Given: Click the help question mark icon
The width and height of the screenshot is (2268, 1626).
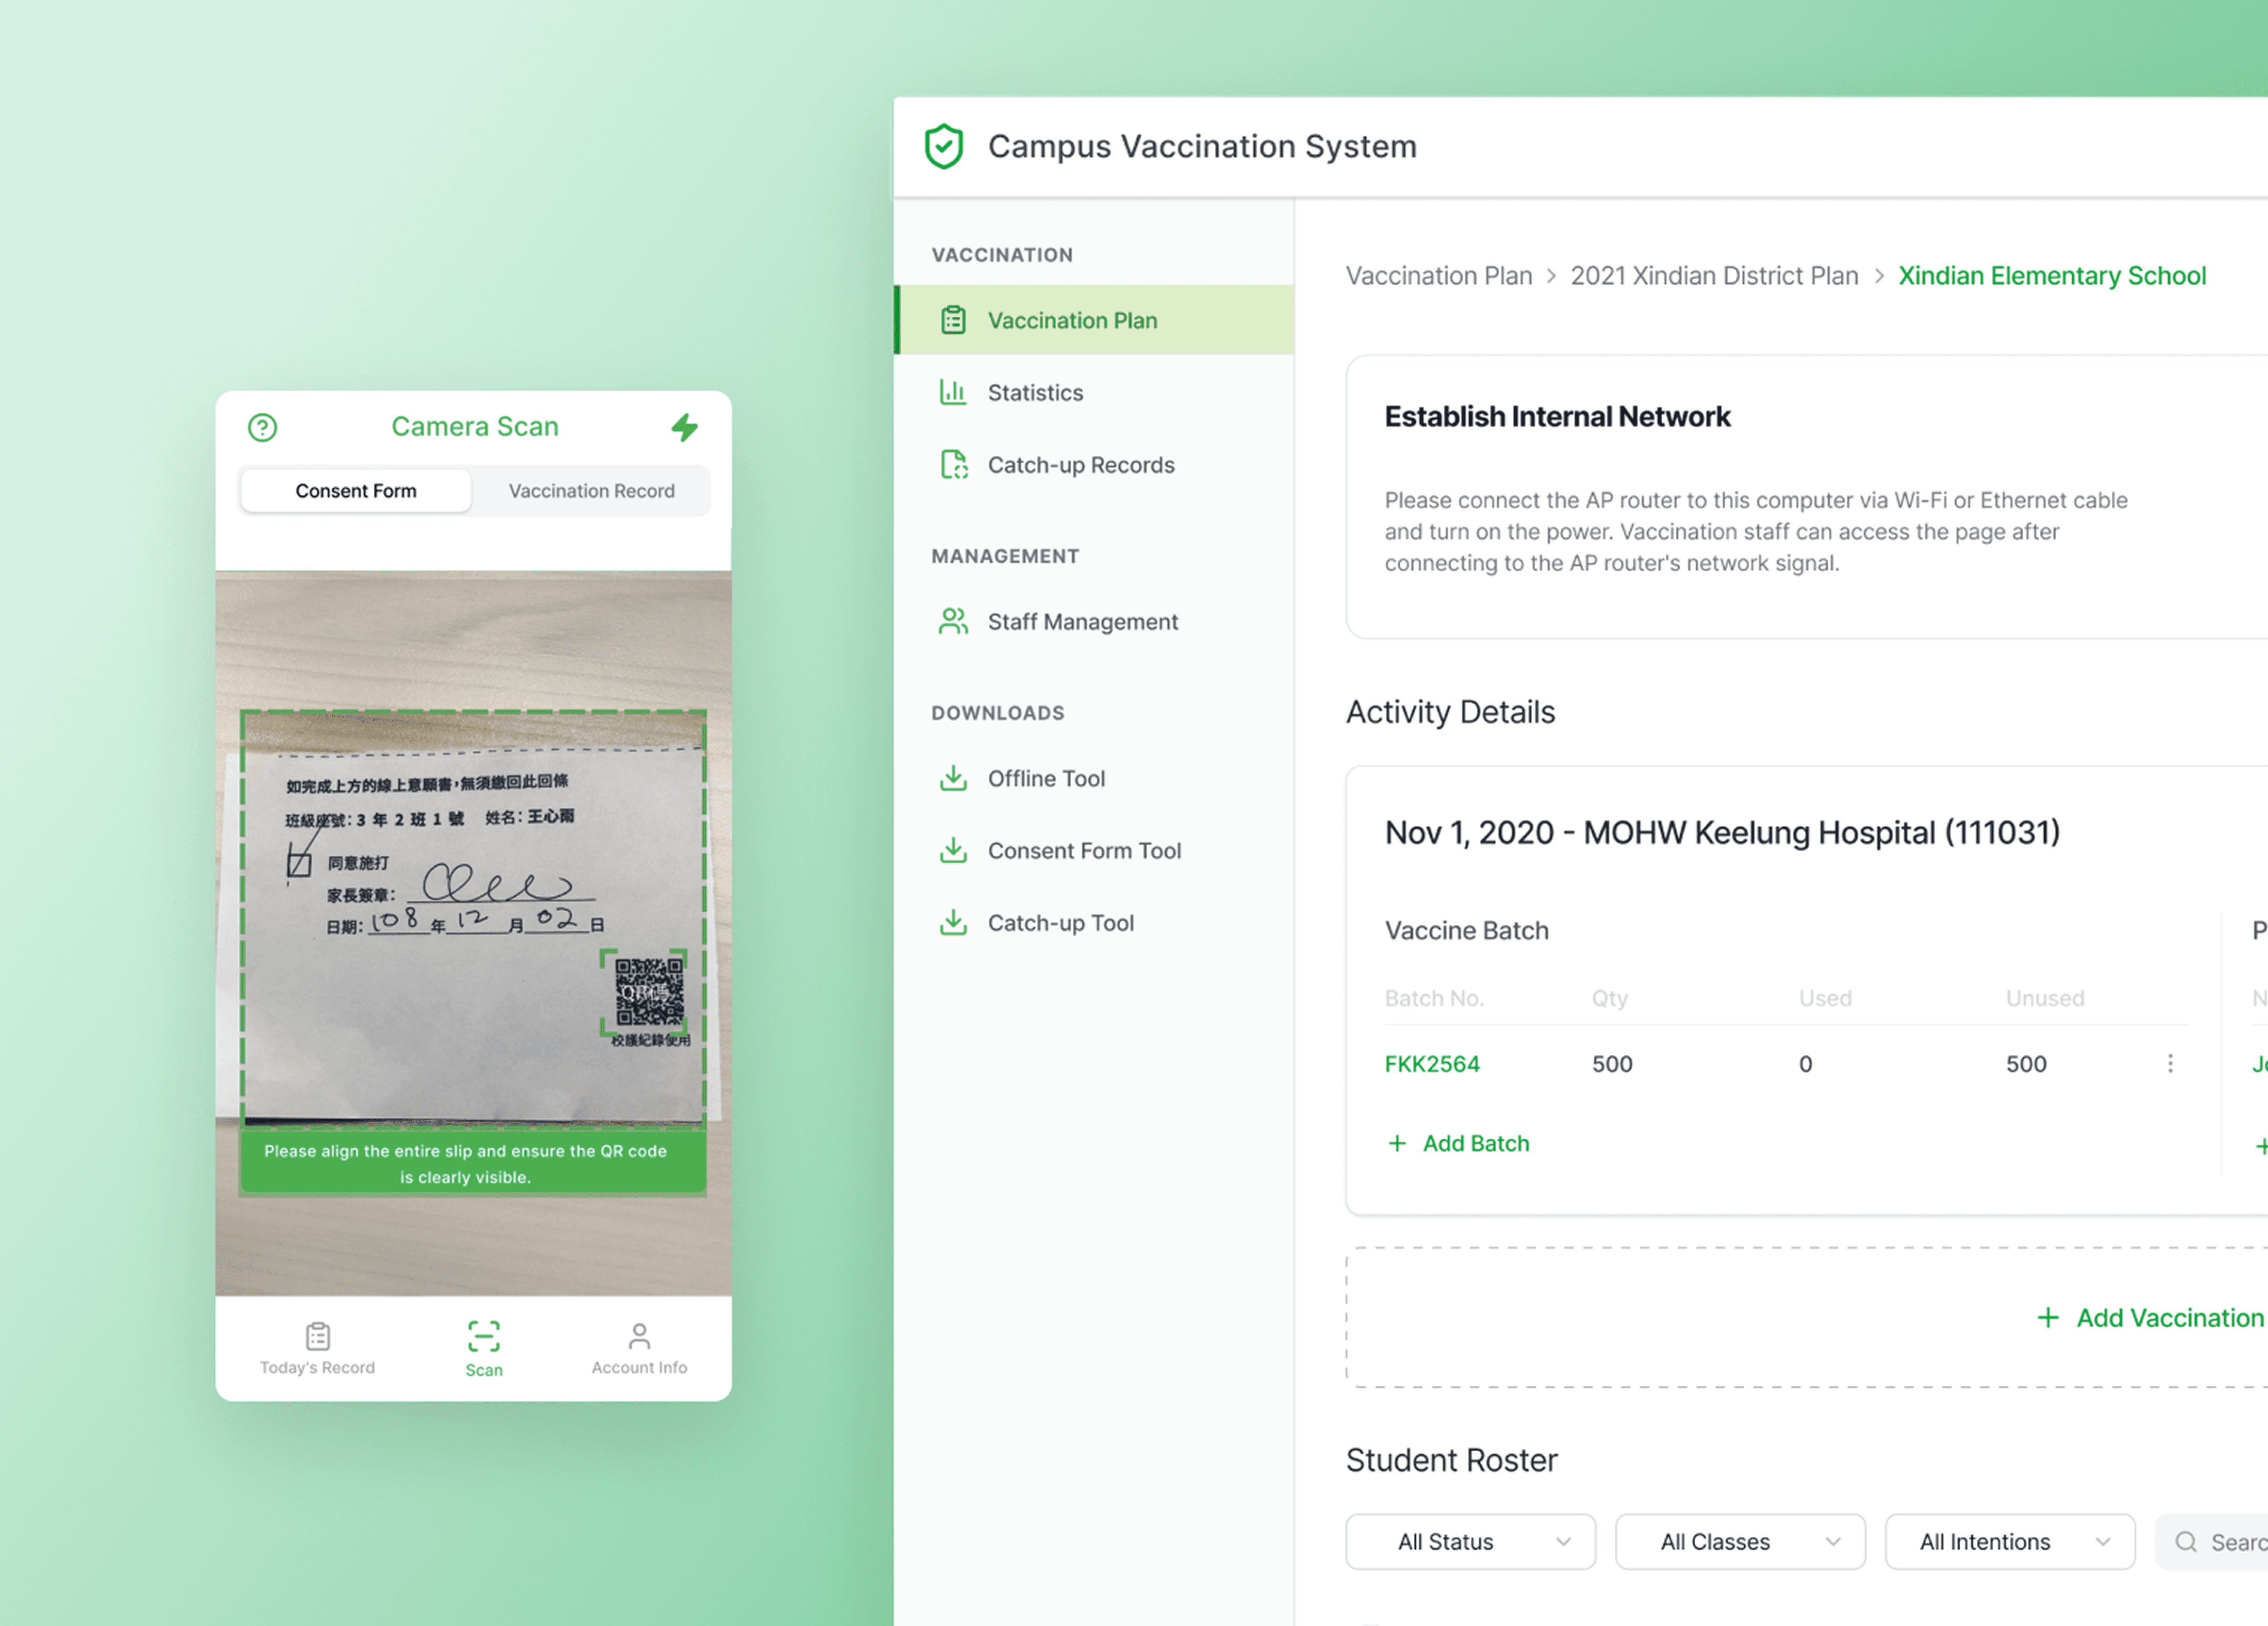Looking at the screenshot, I should click(262, 428).
